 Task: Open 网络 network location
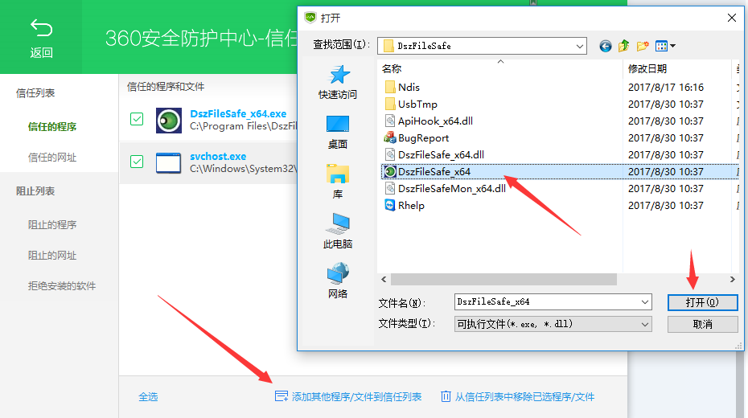tap(338, 281)
